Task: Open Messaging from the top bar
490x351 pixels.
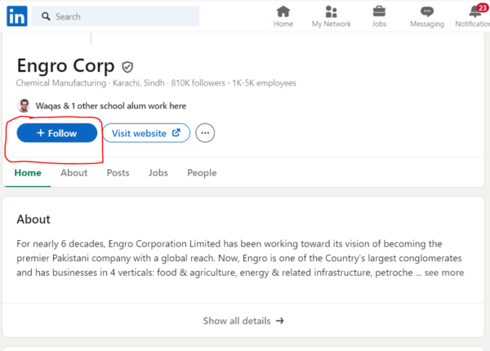Action: (427, 16)
